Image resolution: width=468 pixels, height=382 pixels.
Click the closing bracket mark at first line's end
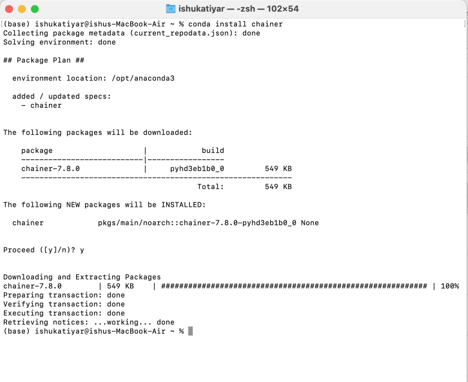(x=465, y=24)
